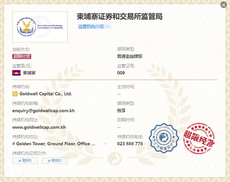This screenshot has width=230, height=182.
Task: Click the link icon in 附件2
Action: (49, 161)
